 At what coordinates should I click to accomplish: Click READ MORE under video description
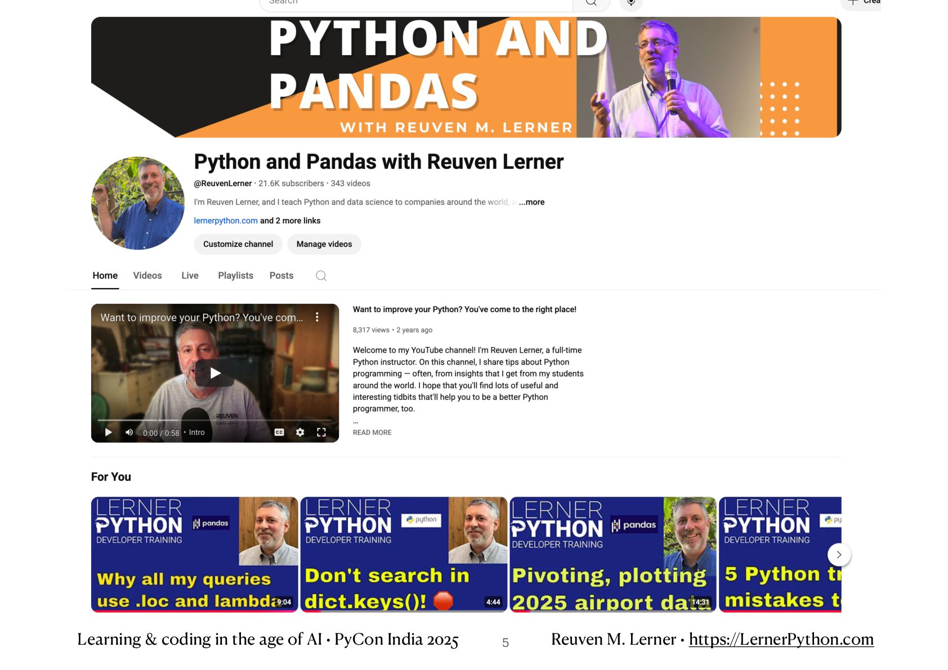[372, 433]
